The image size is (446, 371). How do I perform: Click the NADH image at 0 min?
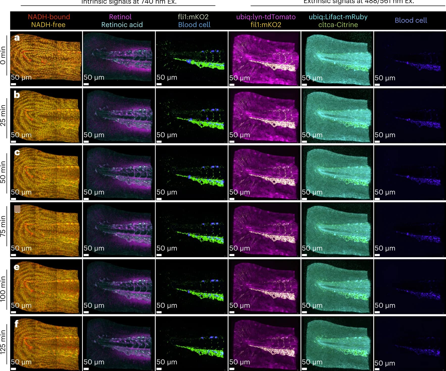(46, 59)
